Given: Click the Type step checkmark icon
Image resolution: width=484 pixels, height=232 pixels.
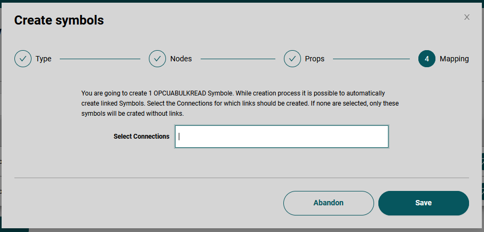Looking at the screenshot, I should [23, 59].
